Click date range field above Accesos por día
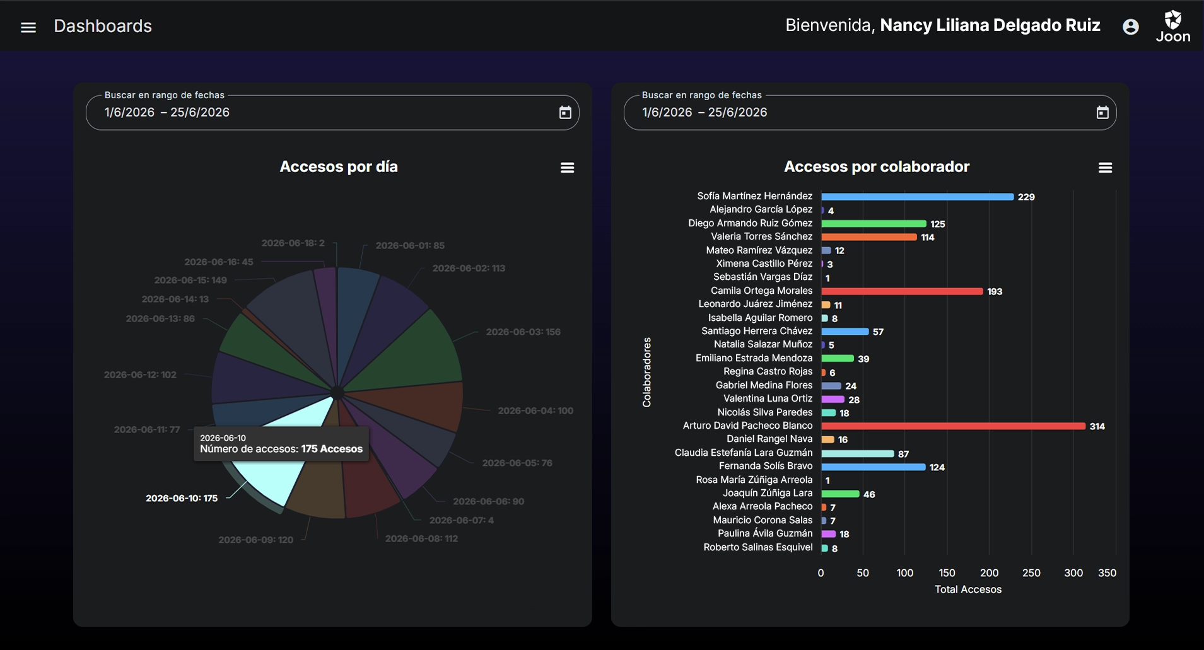The image size is (1204, 650). coord(332,112)
